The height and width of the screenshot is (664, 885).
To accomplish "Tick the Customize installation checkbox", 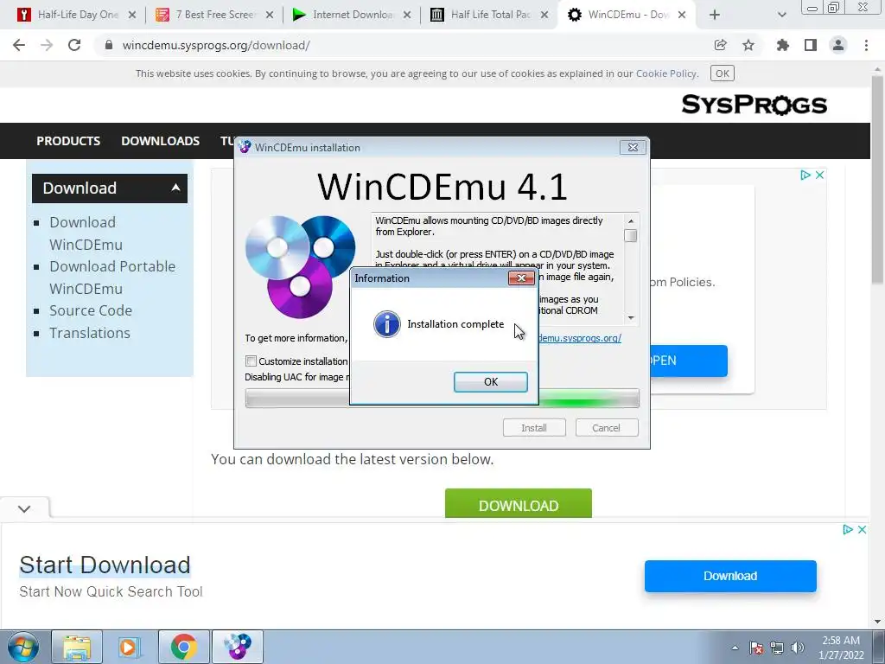I will (251, 361).
